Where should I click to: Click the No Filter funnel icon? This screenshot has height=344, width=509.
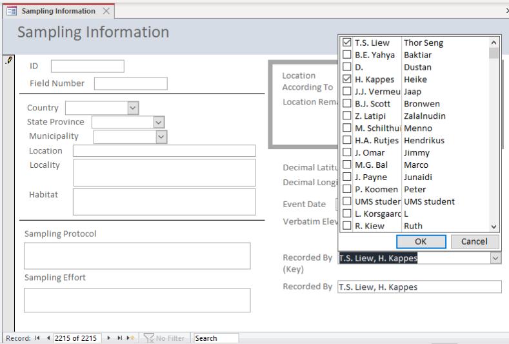click(148, 338)
